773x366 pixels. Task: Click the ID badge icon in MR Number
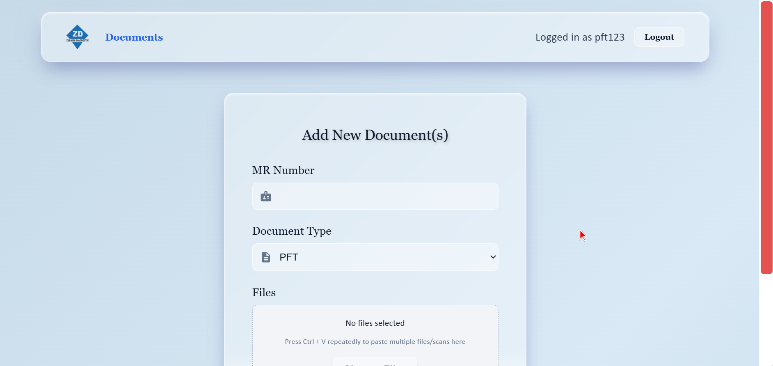[x=266, y=197]
